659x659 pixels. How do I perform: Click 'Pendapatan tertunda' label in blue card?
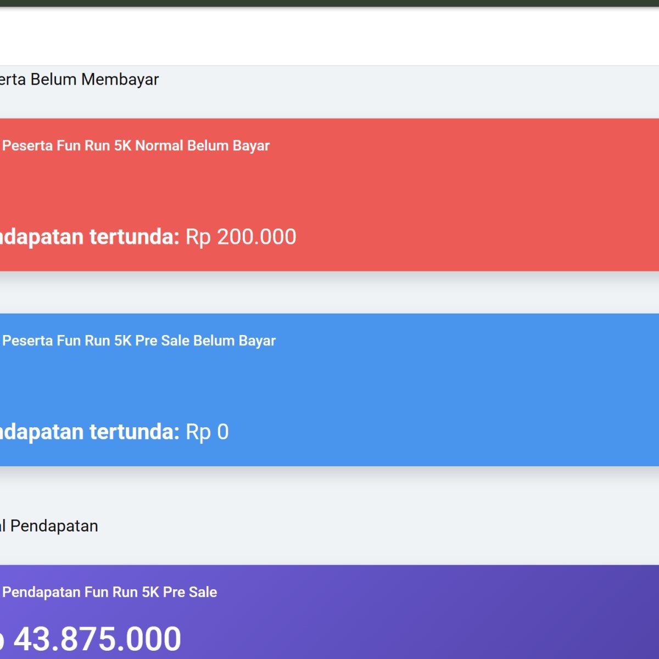click(x=88, y=432)
